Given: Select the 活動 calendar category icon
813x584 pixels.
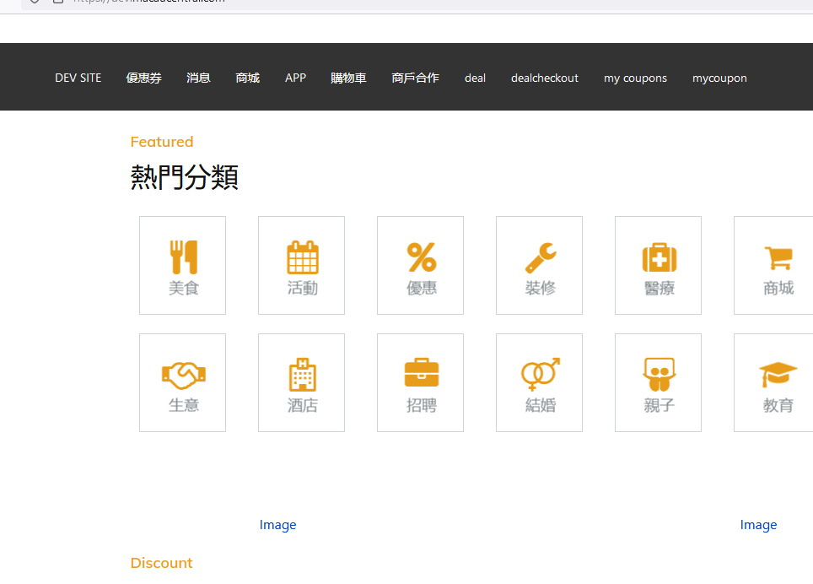Looking at the screenshot, I should pyautogui.click(x=302, y=257).
